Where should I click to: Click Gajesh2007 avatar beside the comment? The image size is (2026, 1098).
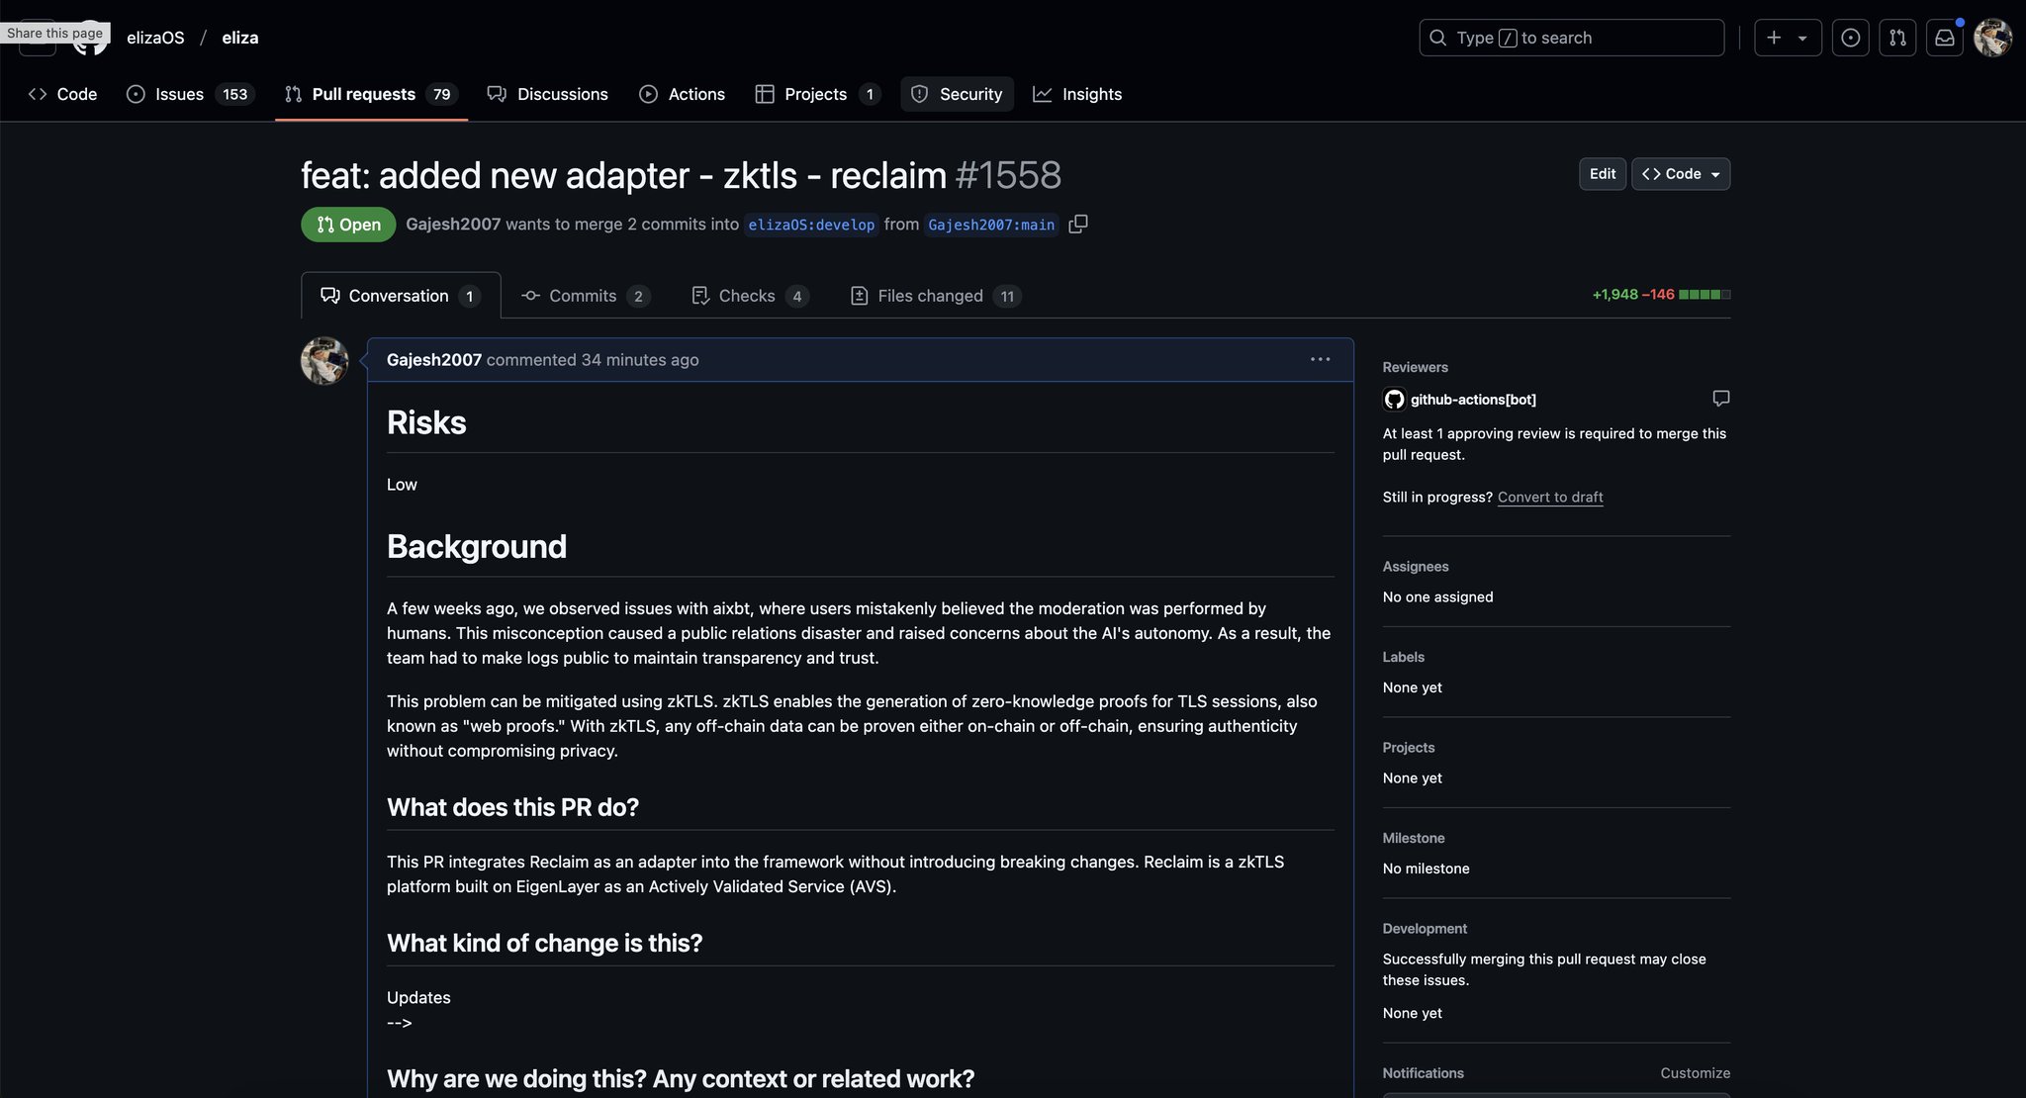click(x=324, y=361)
